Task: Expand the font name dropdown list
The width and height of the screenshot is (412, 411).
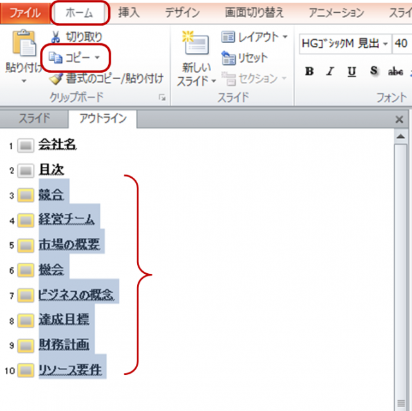Action: [385, 44]
